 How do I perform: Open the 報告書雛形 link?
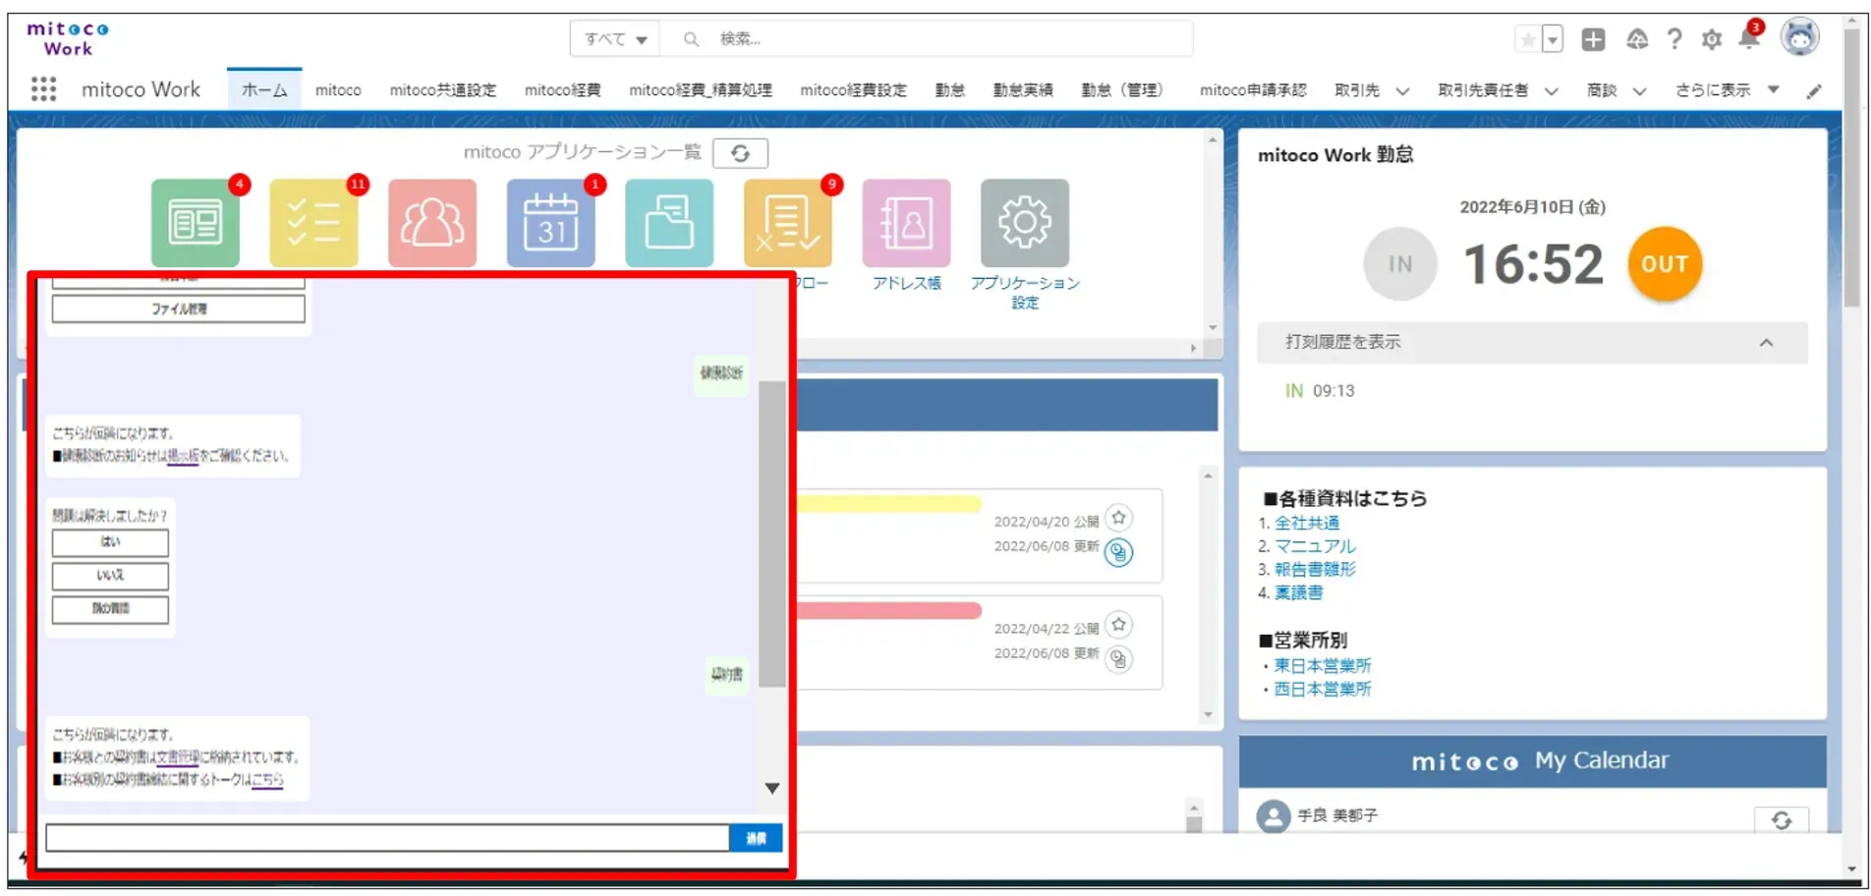click(x=1315, y=570)
